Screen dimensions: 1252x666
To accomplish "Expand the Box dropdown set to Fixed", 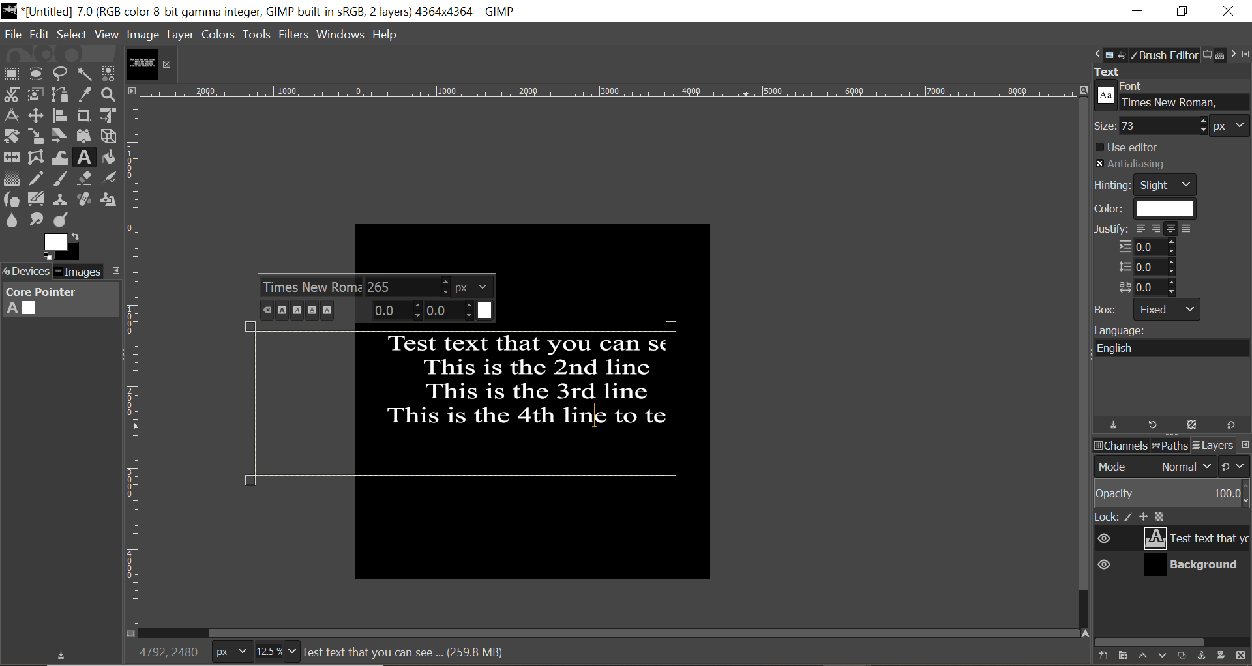I will coord(1167,310).
